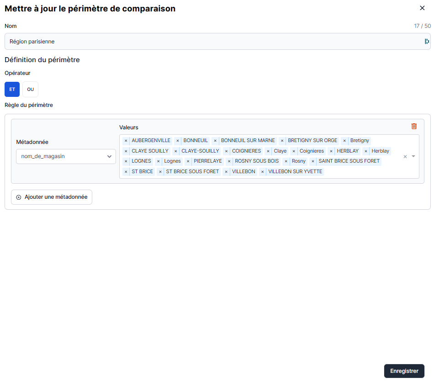Remove the BONNEUIL SUR MARNE tag
Screen dimensions: 434x382
coord(215,141)
